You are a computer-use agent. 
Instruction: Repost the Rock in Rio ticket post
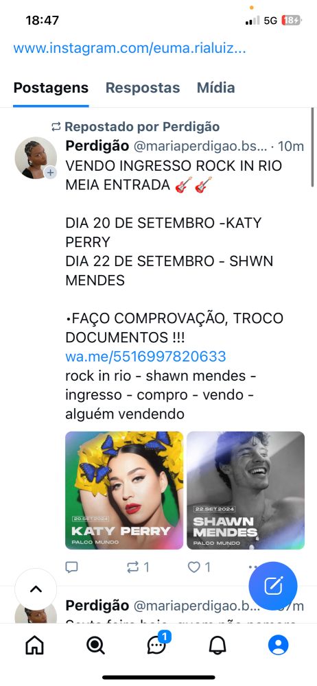(138, 567)
